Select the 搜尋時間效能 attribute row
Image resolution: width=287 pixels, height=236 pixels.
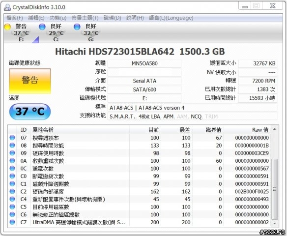[140, 145]
